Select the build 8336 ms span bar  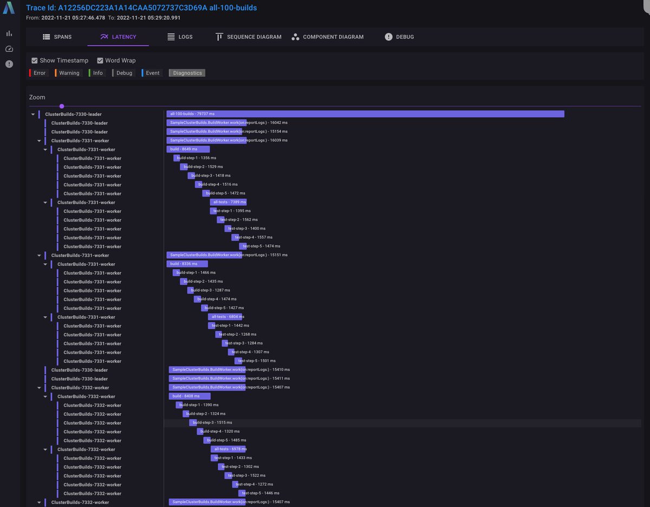(187, 264)
